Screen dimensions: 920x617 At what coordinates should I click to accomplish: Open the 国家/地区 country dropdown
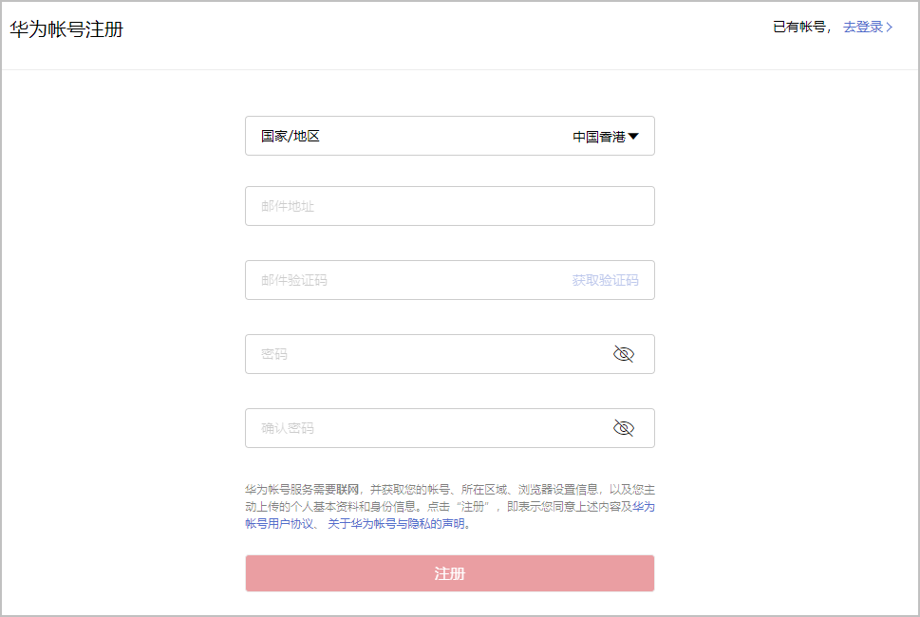click(449, 136)
